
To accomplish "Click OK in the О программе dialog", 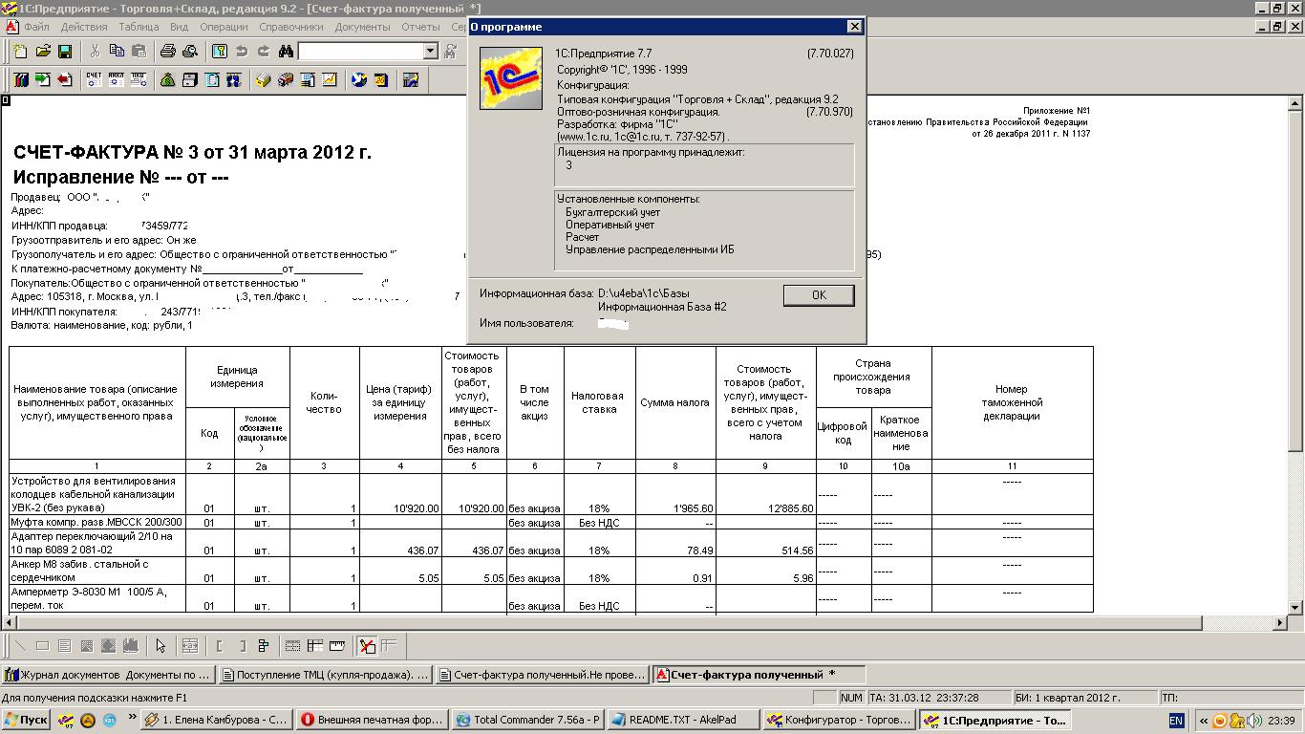I will coord(819,295).
